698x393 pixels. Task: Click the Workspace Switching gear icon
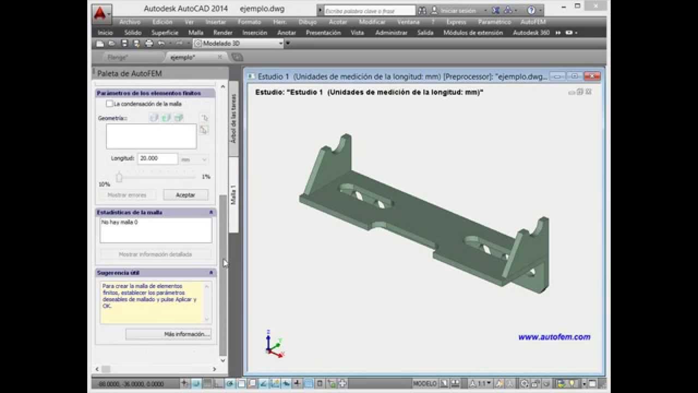(524, 383)
